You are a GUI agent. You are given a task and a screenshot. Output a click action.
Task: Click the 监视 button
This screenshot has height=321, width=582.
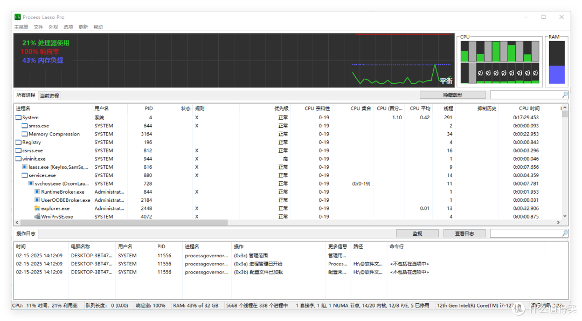click(x=417, y=233)
